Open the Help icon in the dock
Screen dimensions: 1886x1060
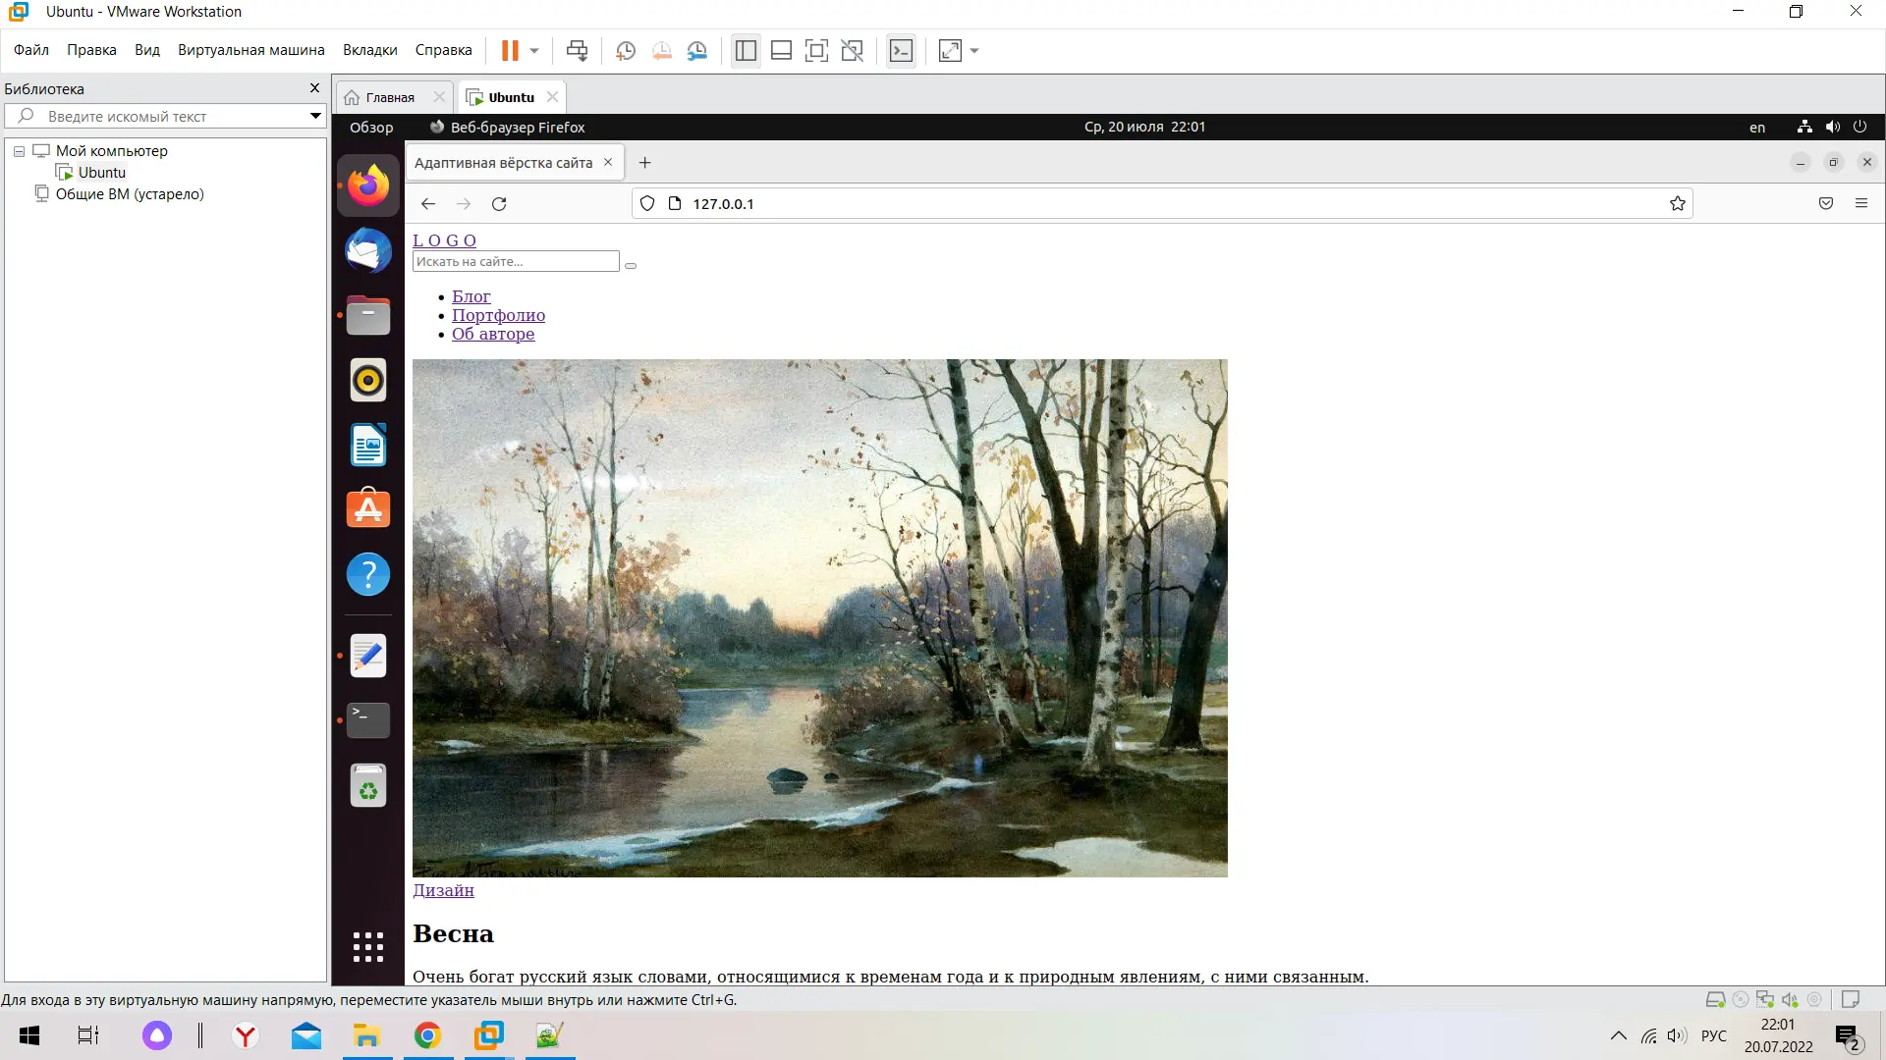[x=368, y=574]
